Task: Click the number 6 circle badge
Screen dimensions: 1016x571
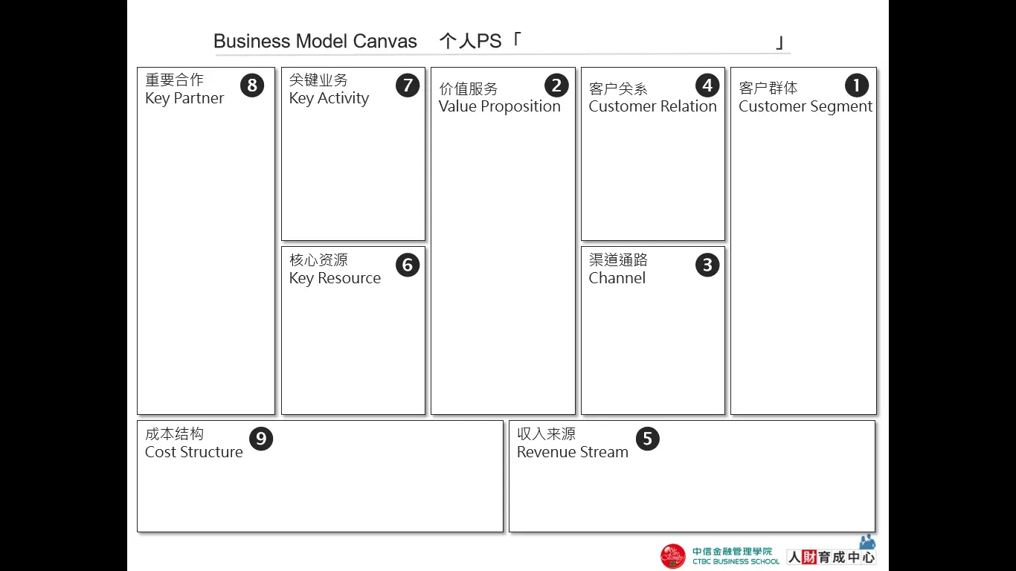Action: 408,265
